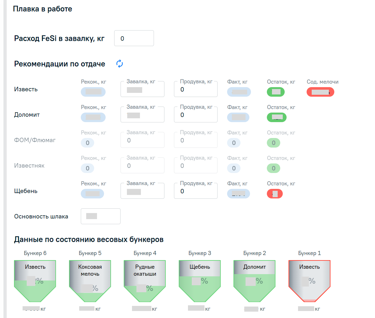The height and width of the screenshot is (318, 375).
Task: Click the red Сод. мелочи indicator for Известь
Action: tap(320, 92)
